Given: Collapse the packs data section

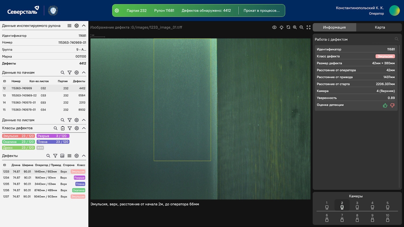Looking at the screenshot, I should 84,73.
